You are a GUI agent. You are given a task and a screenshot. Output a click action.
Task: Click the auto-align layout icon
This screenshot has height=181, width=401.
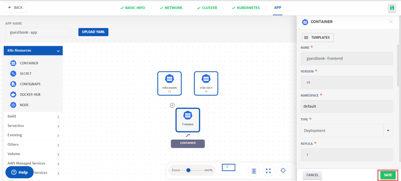point(254,171)
